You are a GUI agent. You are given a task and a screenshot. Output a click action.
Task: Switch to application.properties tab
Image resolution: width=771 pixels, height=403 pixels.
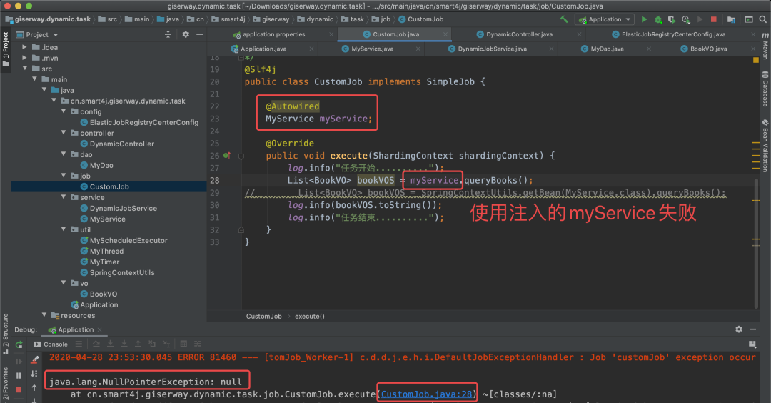click(x=273, y=34)
